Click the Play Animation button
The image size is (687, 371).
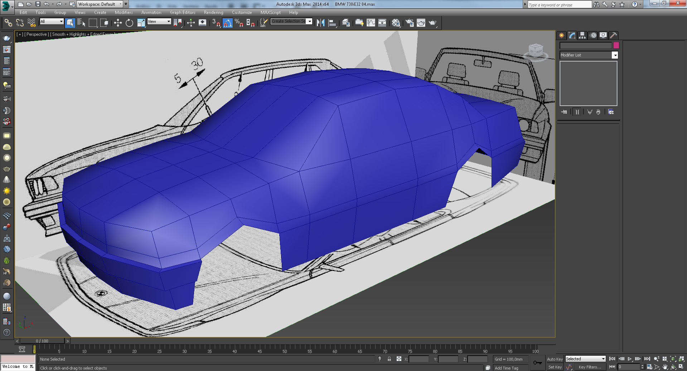629,359
